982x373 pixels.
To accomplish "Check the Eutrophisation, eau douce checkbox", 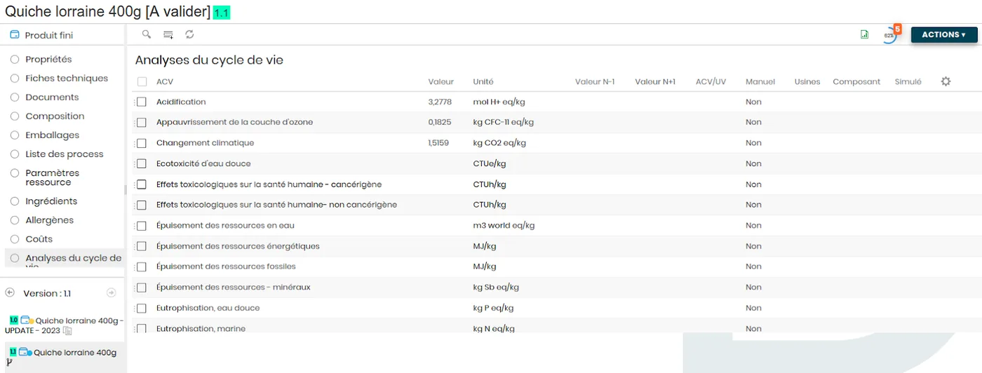I will (x=142, y=308).
